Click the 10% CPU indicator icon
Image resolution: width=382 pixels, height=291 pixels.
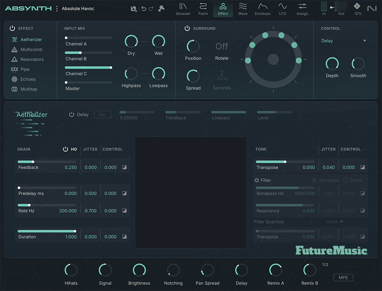pos(357,6)
